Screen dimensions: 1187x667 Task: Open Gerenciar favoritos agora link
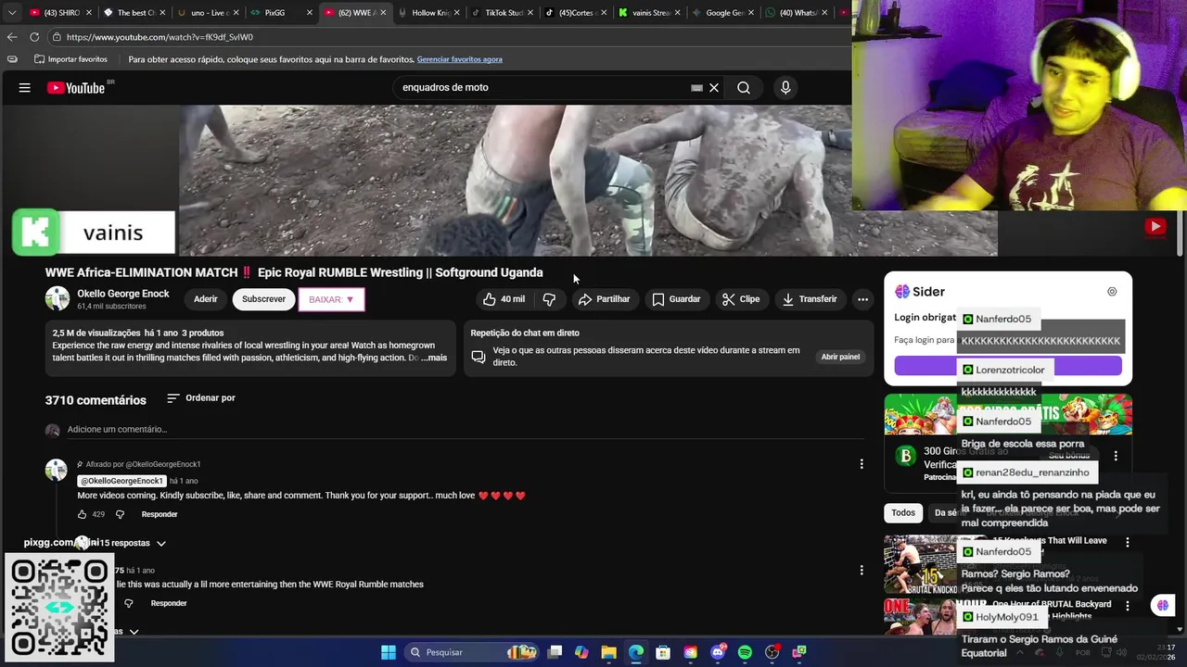coord(460,59)
